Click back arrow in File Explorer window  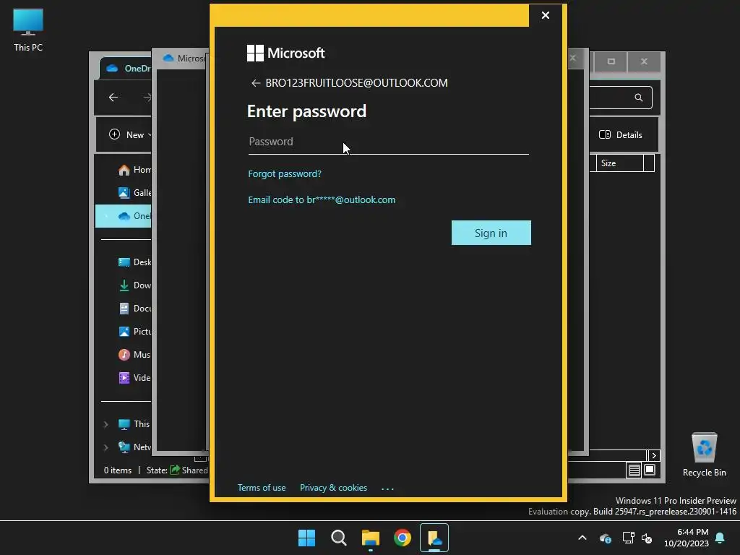click(113, 98)
